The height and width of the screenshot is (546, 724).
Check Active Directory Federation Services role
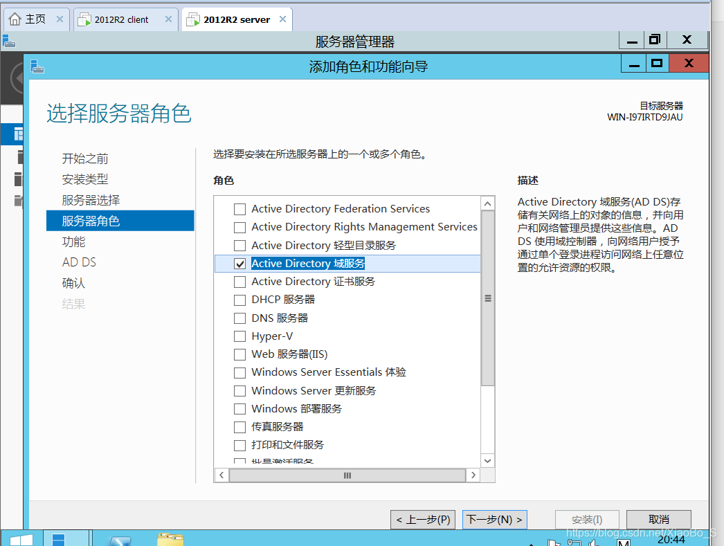(x=239, y=209)
